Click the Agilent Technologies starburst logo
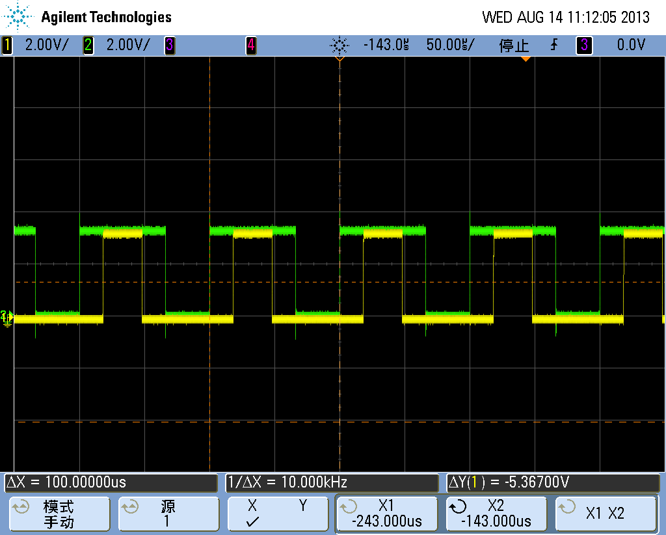The image size is (666, 535). click(x=18, y=16)
